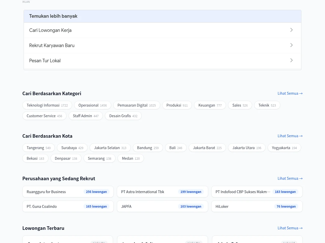
Task: Click the Cari Lowongan Kerja text
Action: coord(50,30)
